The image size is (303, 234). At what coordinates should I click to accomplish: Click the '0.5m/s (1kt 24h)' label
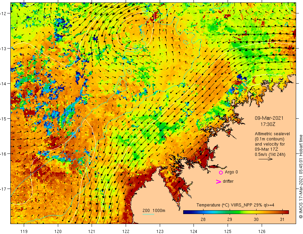coord(270,155)
